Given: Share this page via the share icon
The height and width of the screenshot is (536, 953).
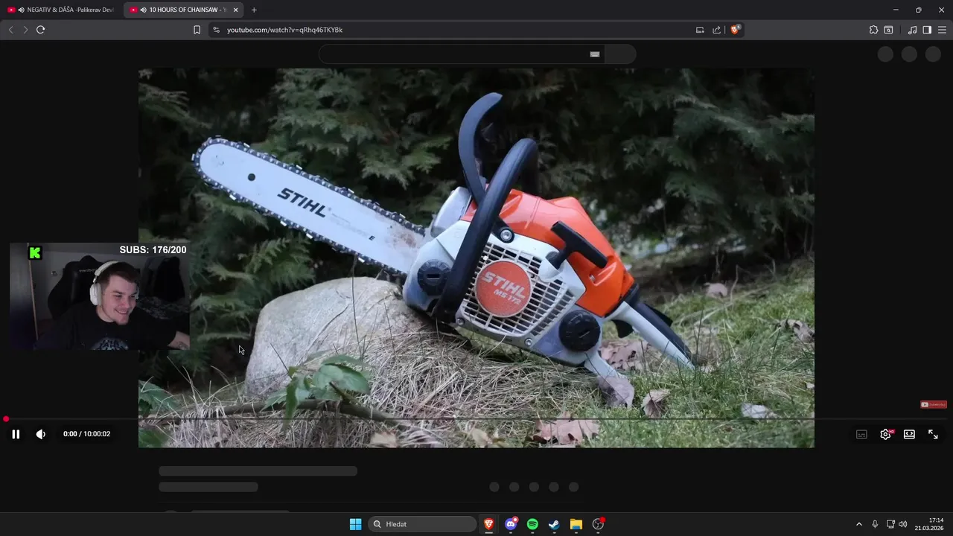Looking at the screenshot, I should 716,30.
